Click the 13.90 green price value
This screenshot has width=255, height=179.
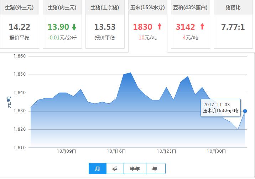coord(58,27)
